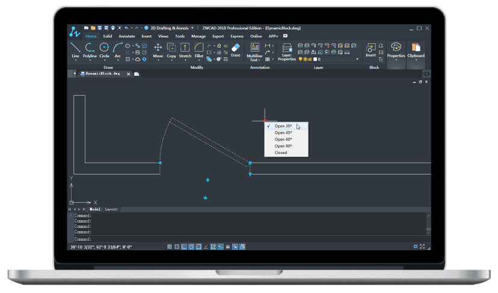
Task: Click the full screen icon in status bar
Action: tap(422, 246)
